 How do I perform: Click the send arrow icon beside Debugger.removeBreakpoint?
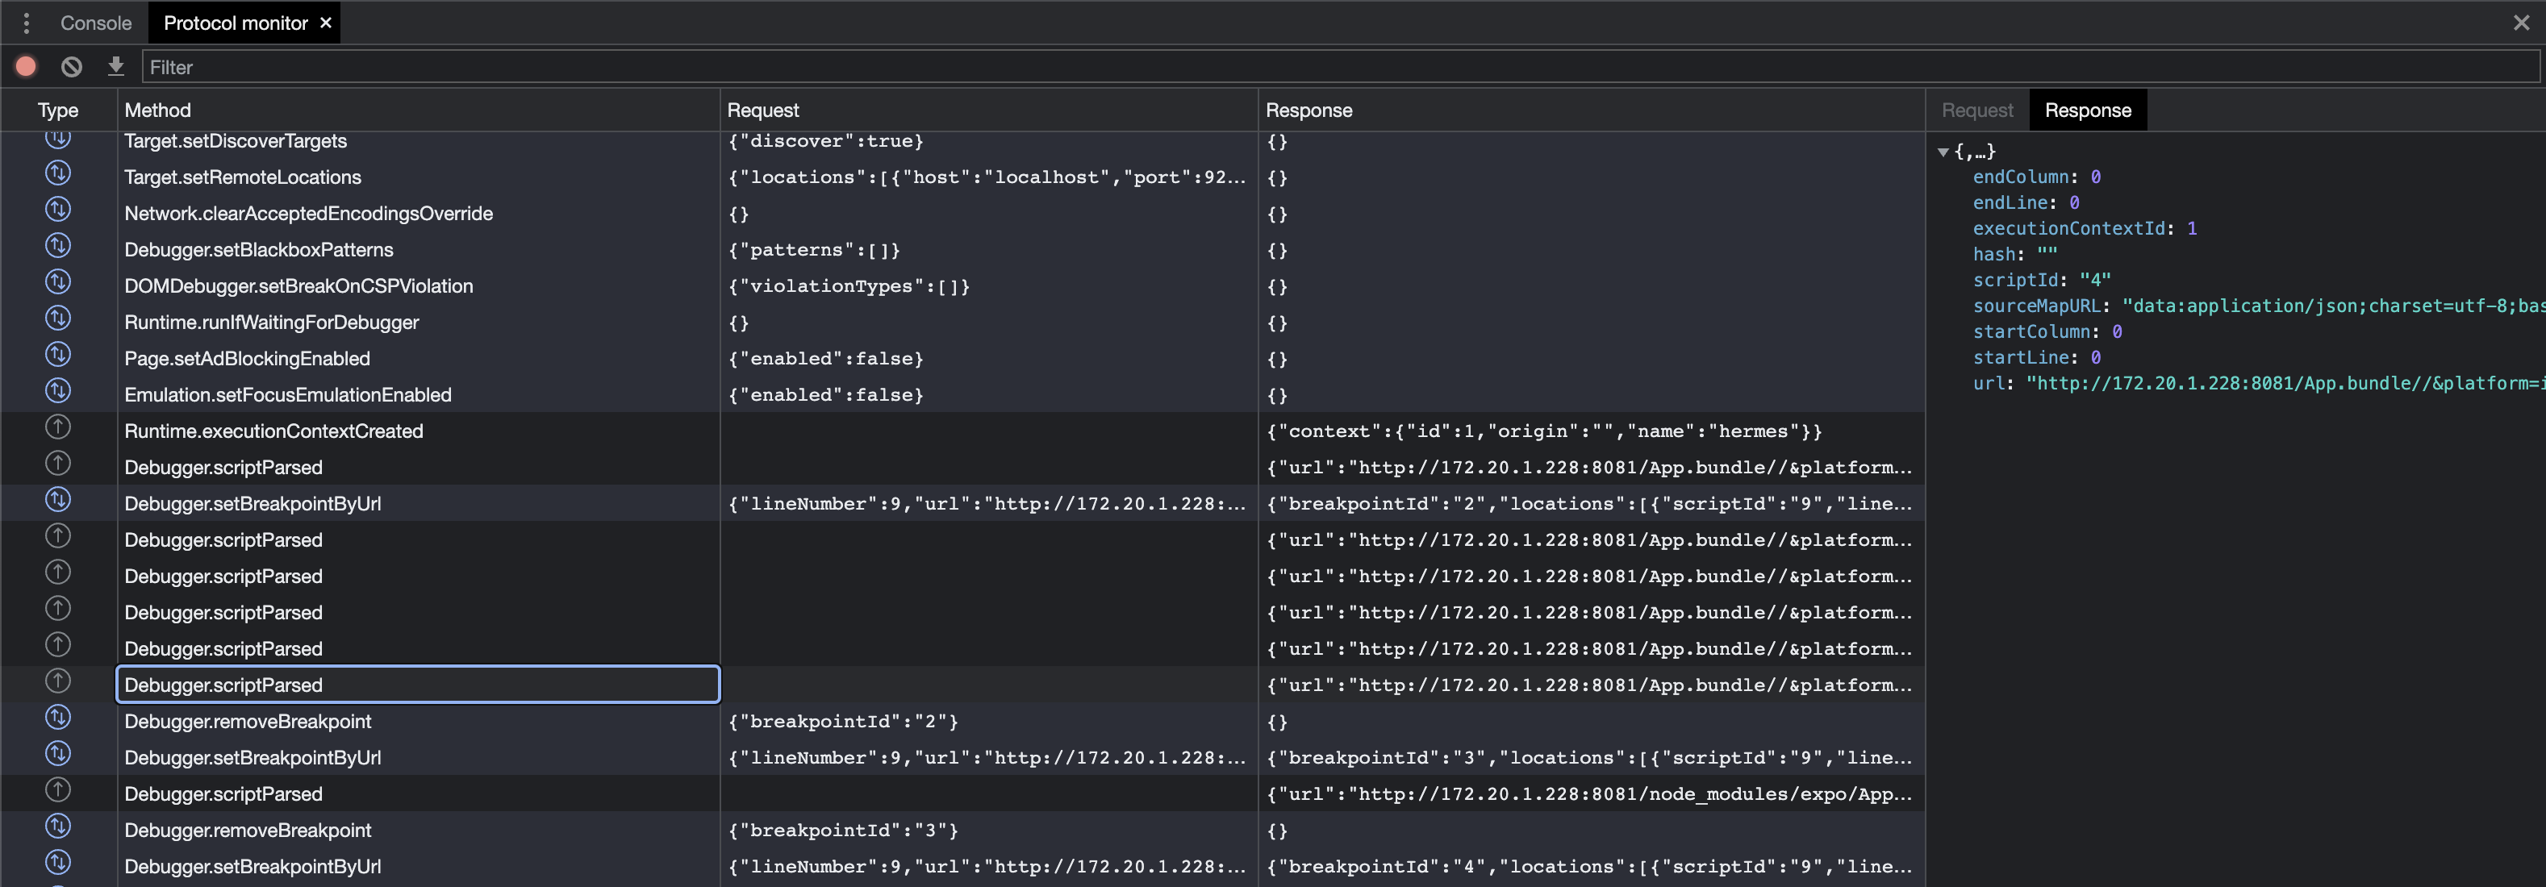[56, 720]
